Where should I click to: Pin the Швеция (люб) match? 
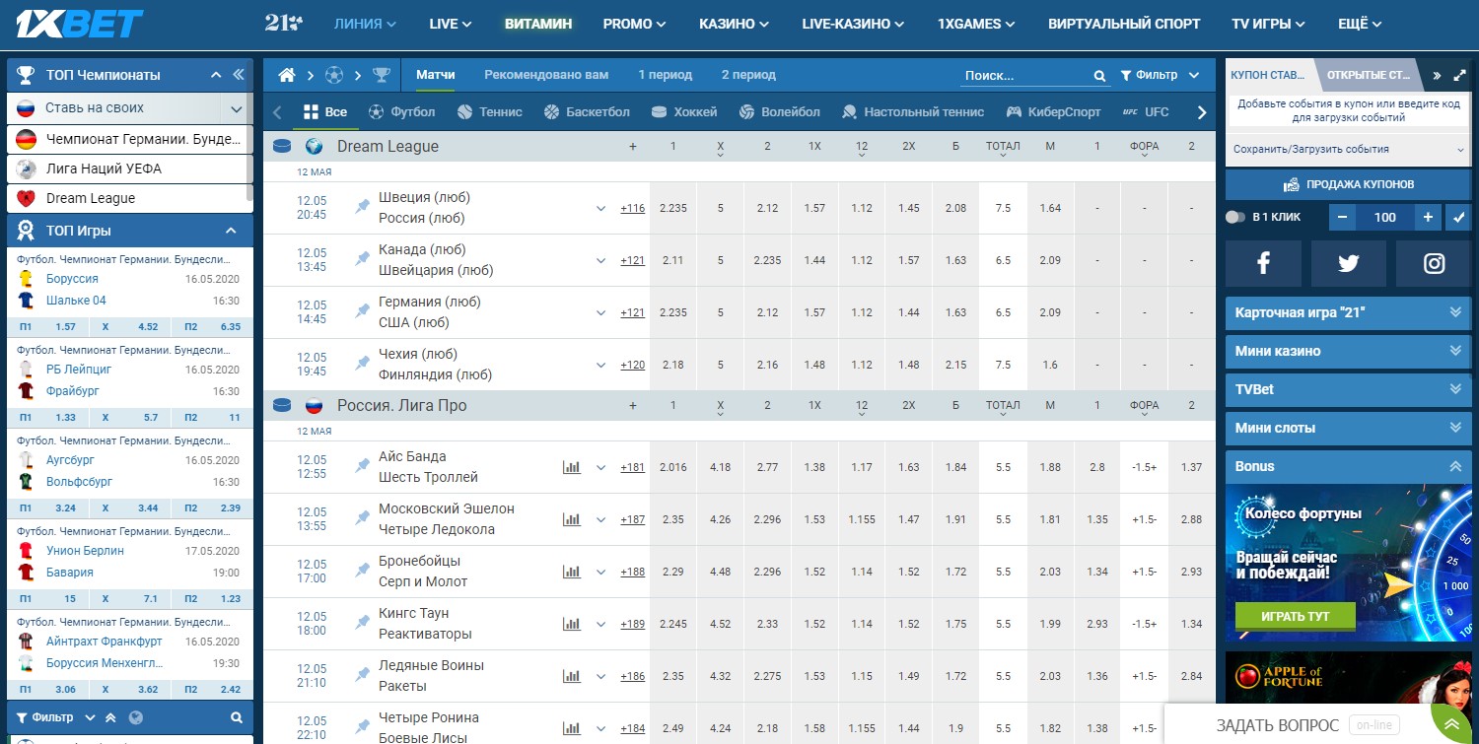(x=363, y=207)
